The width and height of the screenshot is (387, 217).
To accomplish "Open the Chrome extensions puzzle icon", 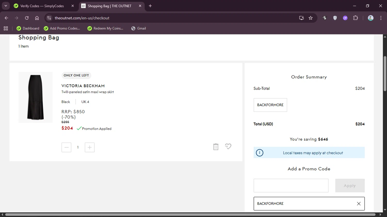I will (x=356, y=18).
